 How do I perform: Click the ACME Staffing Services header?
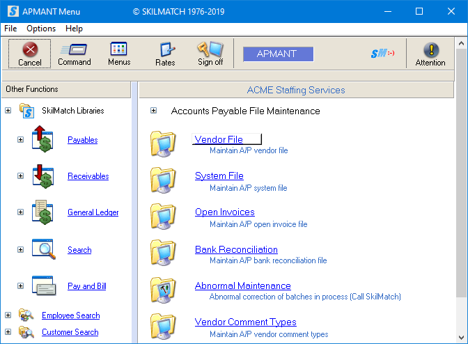[296, 90]
